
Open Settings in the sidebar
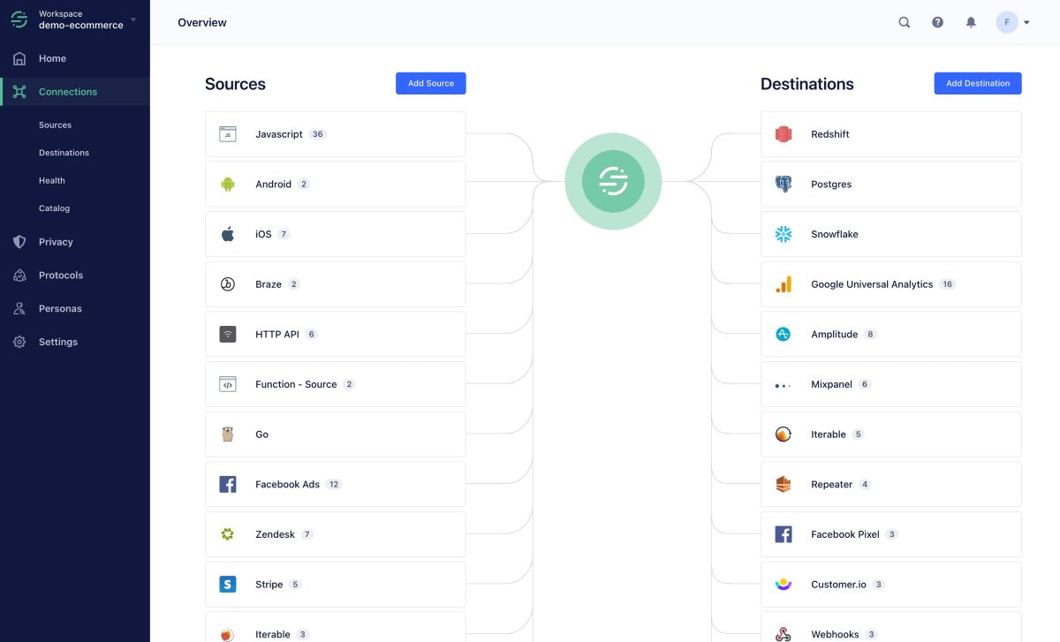tap(57, 342)
